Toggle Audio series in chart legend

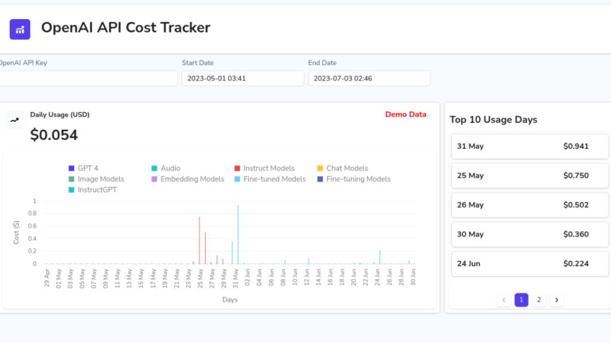click(165, 169)
